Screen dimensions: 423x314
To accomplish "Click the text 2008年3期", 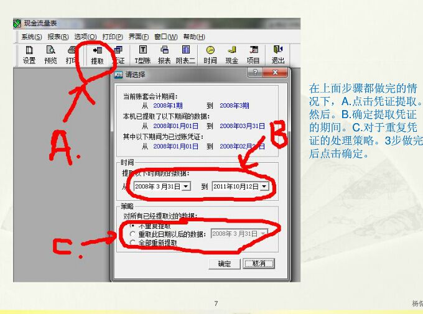I will [x=234, y=106].
